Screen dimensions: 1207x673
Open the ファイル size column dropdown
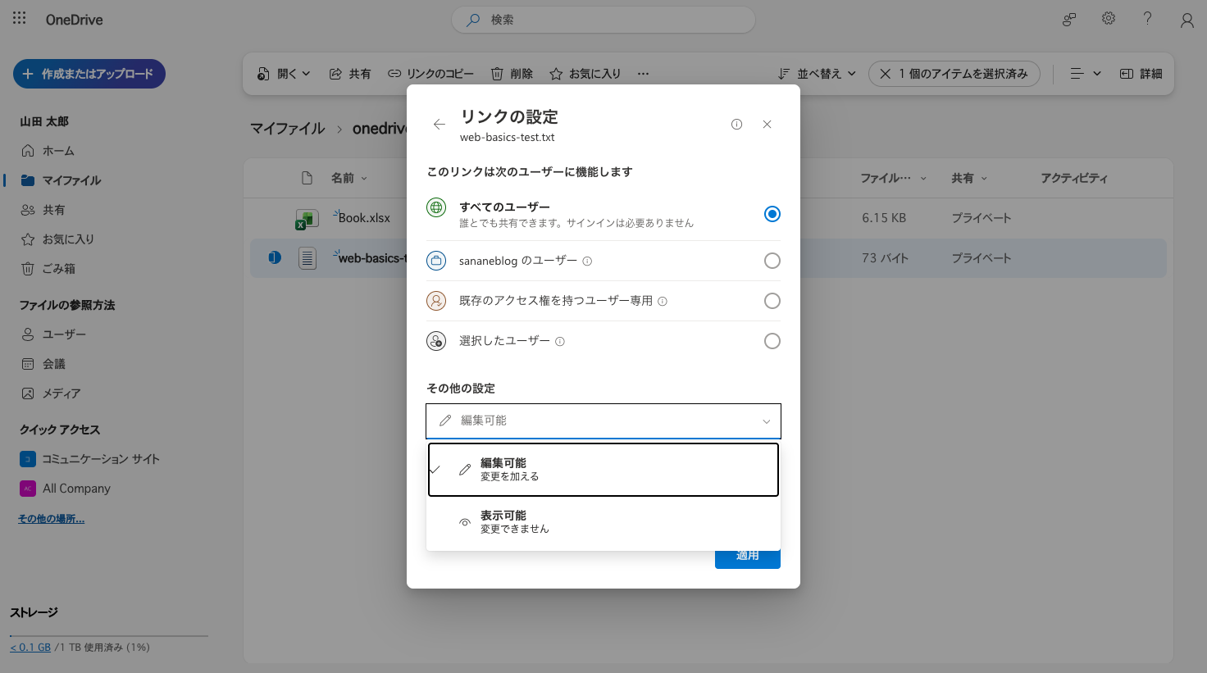[x=894, y=178]
